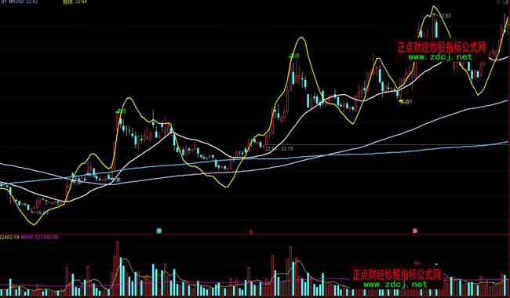Click the green sell-point signal marker on the middle peak
Image resolution: width=510 pixels, height=298 pixels.
coord(294,56)
